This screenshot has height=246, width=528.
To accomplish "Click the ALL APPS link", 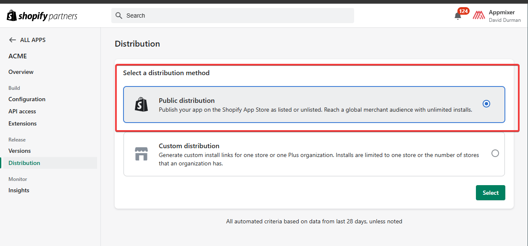I will tap(33, 40).
